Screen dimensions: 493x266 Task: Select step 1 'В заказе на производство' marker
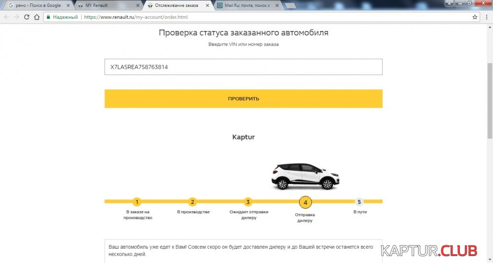(137, 202)
